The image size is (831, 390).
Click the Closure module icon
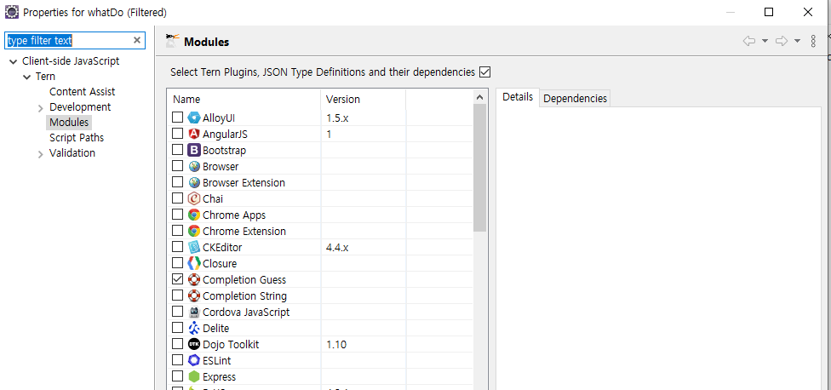(x=194, y=263)
